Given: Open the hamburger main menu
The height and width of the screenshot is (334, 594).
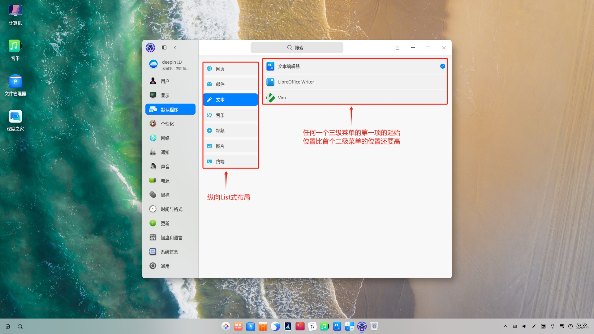Looking at the screenshot, I should pos(397,48).
